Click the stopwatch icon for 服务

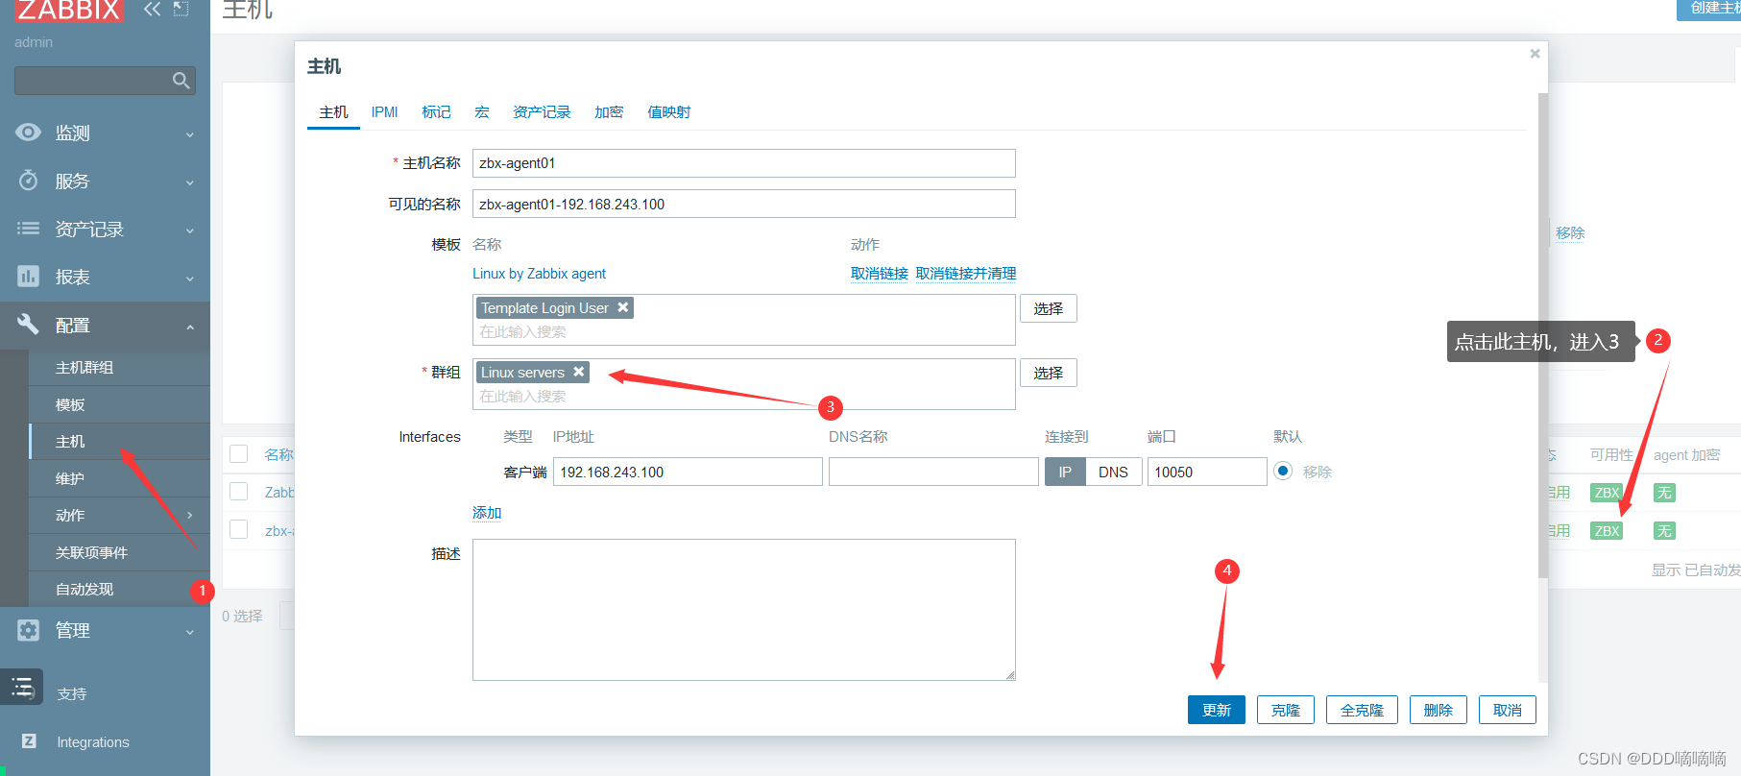[x=29, y=181]
